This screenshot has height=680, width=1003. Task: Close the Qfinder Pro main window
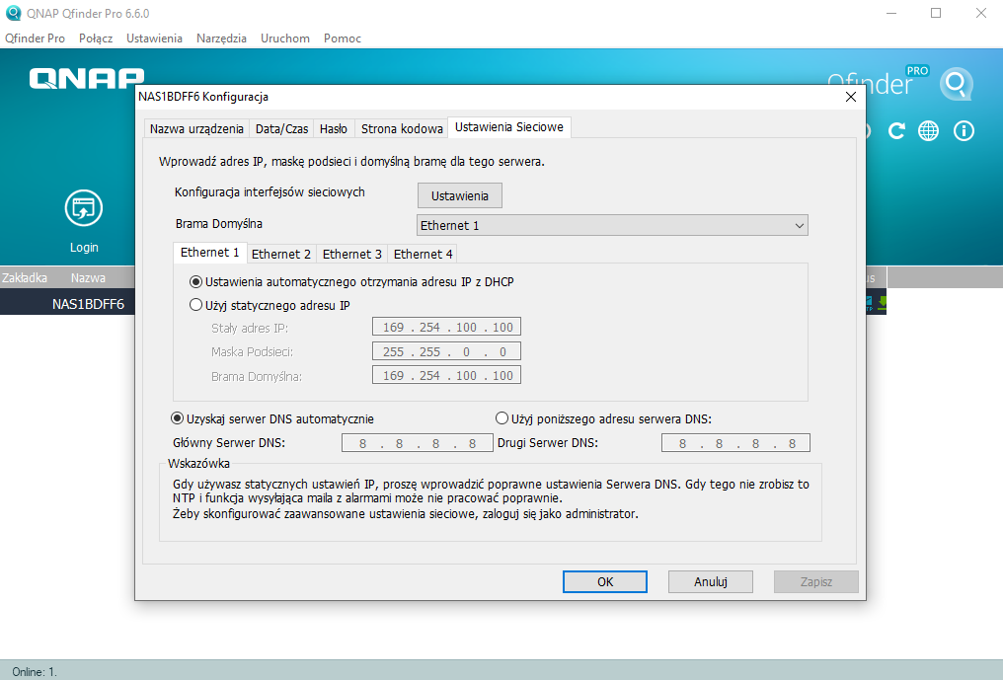(980, 13)
